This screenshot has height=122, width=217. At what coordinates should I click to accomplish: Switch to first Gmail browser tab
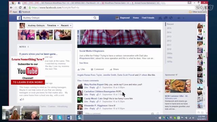(25, 3)
